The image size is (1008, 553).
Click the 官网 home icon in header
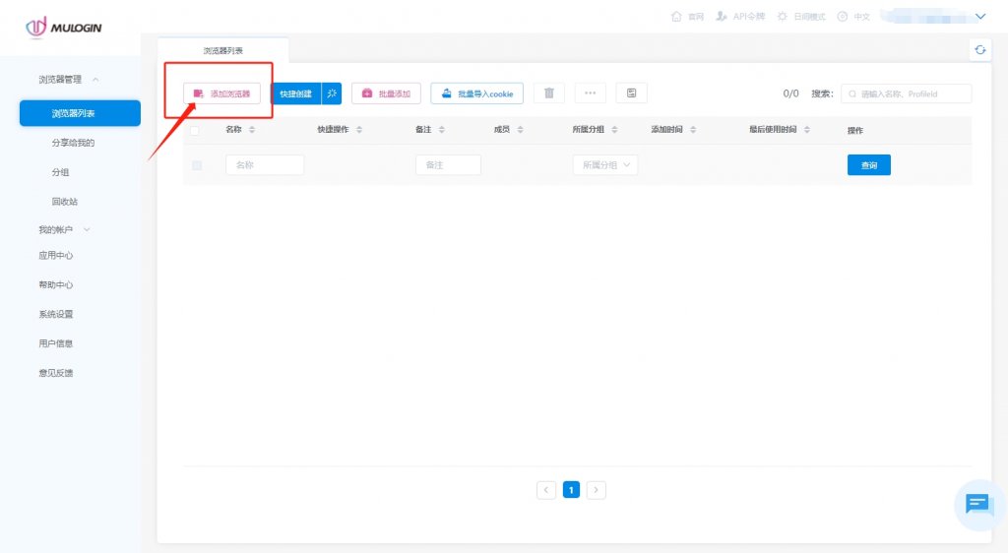click(676, 17)
